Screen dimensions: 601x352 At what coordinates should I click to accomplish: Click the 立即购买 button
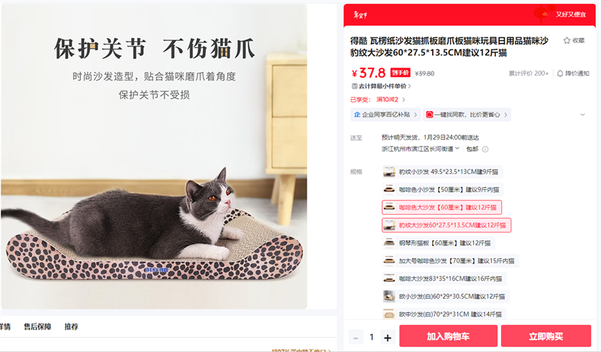[546, 336]
